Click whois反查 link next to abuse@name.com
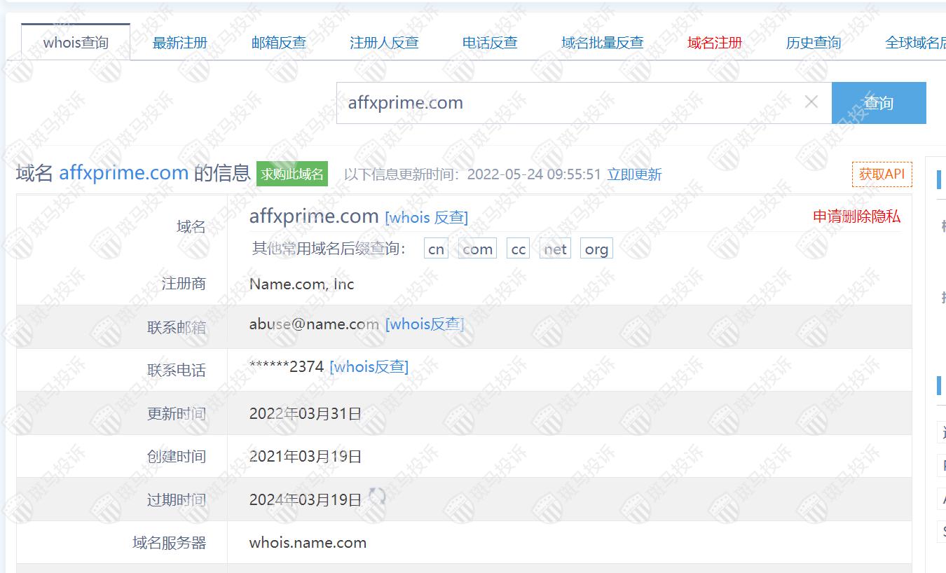The height and width of the screenshot is (573, 946). coord(425,324)
